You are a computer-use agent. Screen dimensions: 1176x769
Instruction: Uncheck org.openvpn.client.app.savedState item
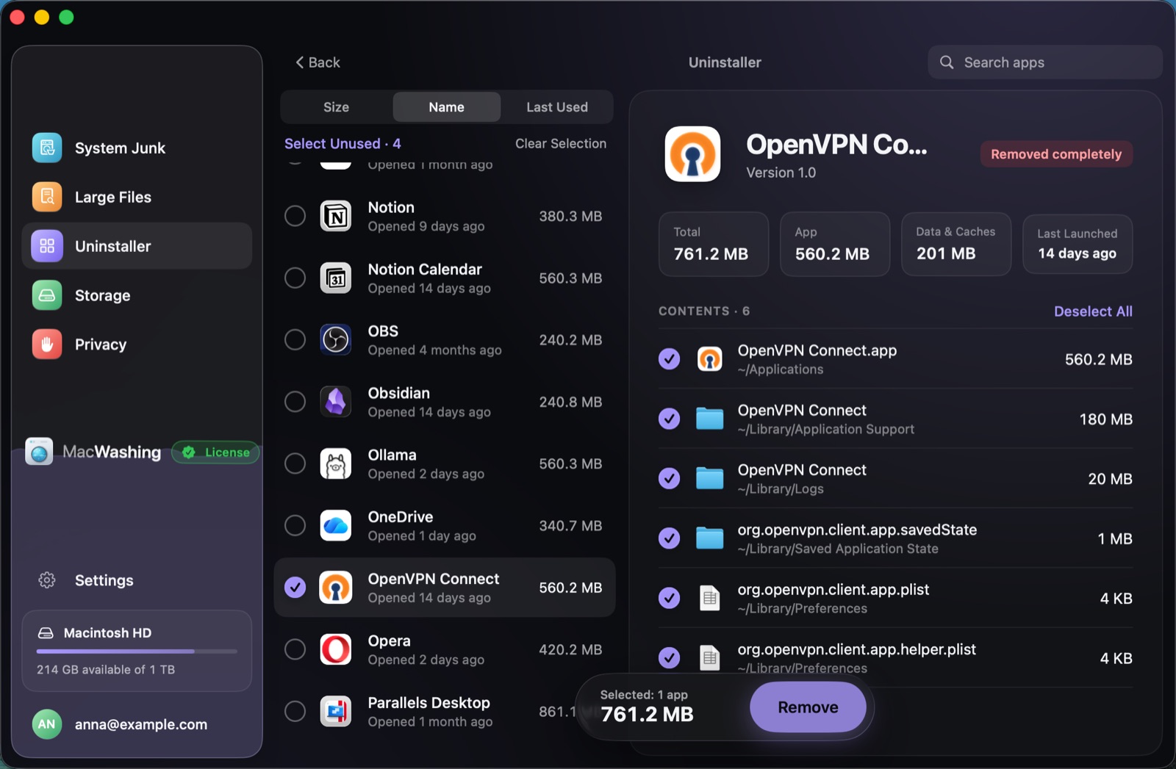point(669,538)
